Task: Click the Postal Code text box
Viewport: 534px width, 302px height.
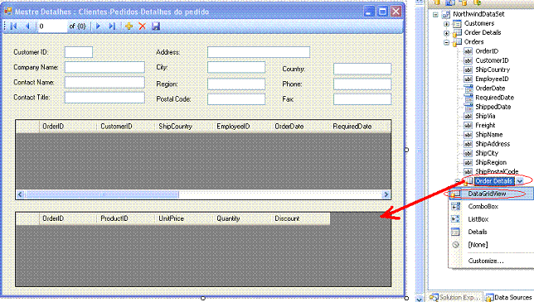Action: [x=236, y=99]
